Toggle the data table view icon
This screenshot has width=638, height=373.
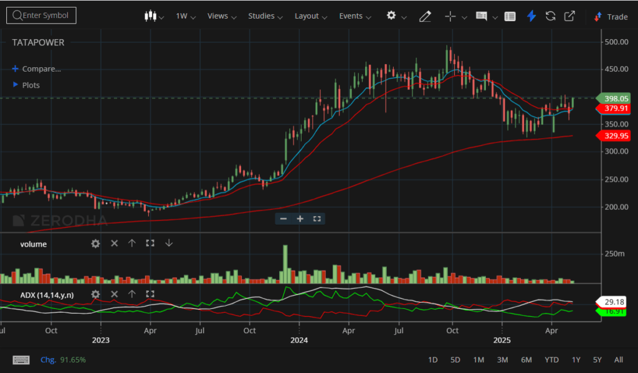pyautogui.click(x=510, y=16)
